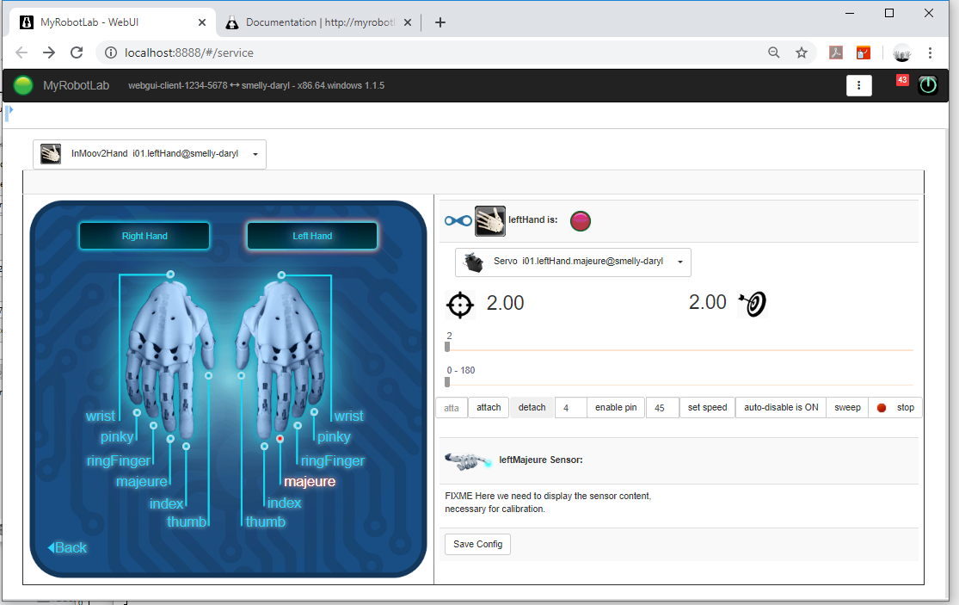Click the PDF extension icon

835,52
